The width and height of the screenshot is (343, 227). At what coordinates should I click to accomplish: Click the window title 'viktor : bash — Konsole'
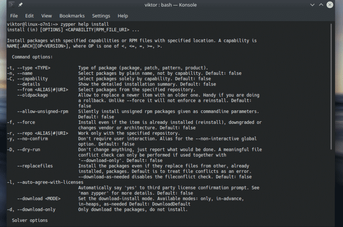point(171,5)
